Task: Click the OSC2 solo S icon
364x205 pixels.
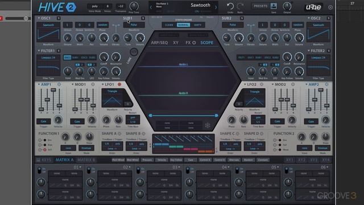Action: tap(329, 18)
